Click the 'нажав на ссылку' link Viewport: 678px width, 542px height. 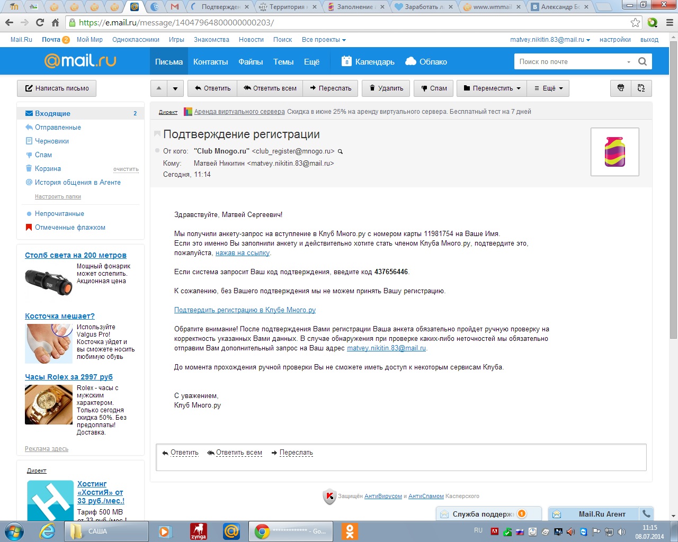point(243,253)
